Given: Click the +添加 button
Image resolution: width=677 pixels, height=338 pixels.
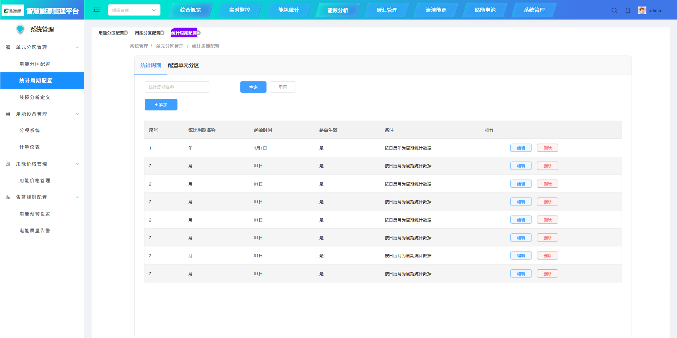Looking at the screenshot, I should pyautogui.click(x=161, y=105).
